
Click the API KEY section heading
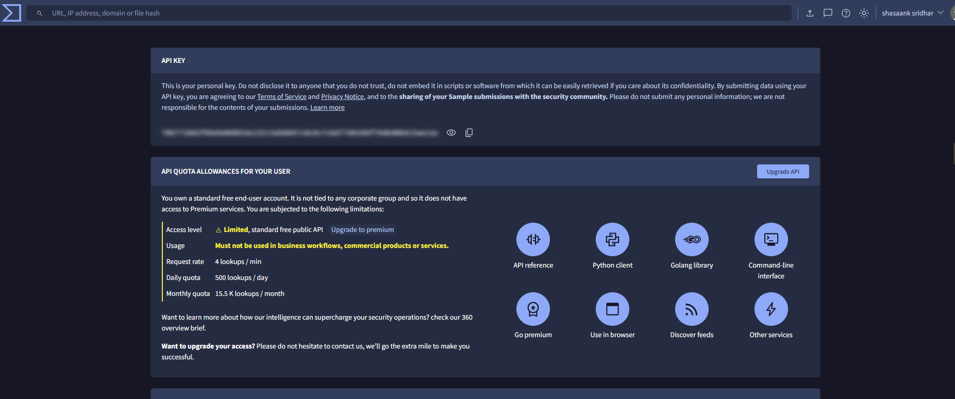click(173, 60)
